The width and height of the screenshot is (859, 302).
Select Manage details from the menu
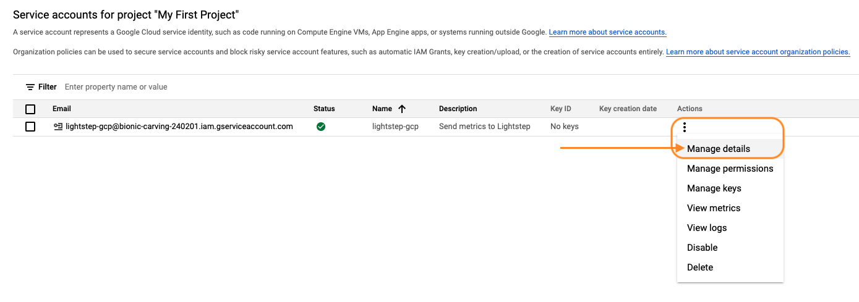(x=718, y=149)
